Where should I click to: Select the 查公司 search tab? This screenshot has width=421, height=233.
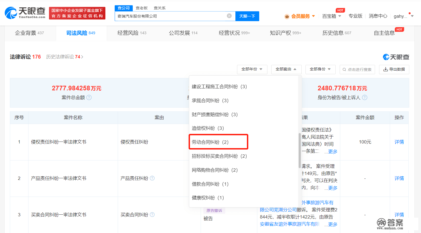tap(124, 8)
